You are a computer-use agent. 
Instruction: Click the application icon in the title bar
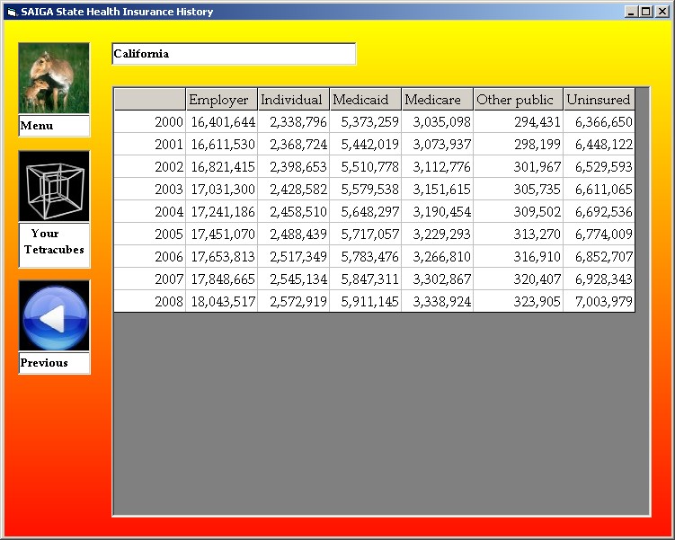click(12, 12)
